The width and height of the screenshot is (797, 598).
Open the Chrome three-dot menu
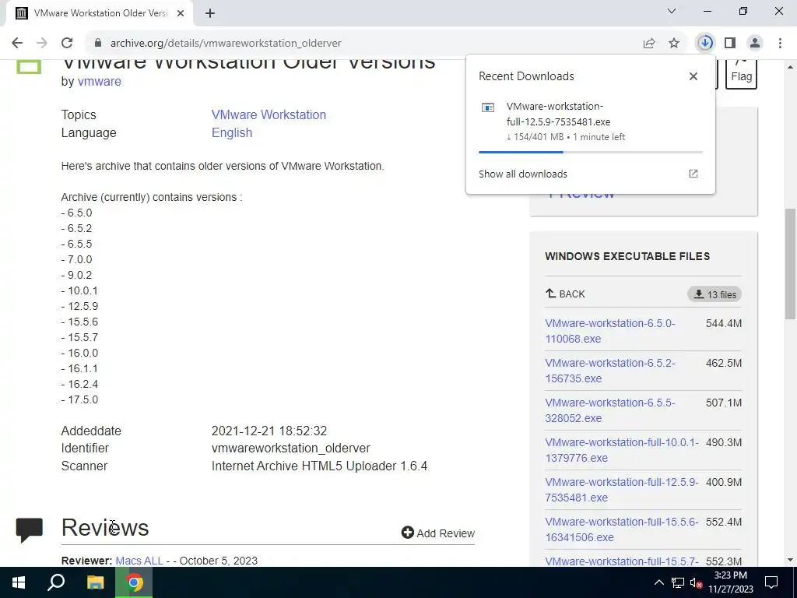click(x=780, y=44)
